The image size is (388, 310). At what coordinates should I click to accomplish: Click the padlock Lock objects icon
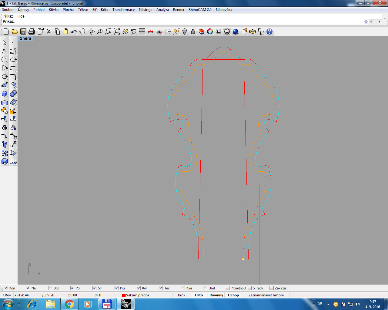click(x=193, y=31)
